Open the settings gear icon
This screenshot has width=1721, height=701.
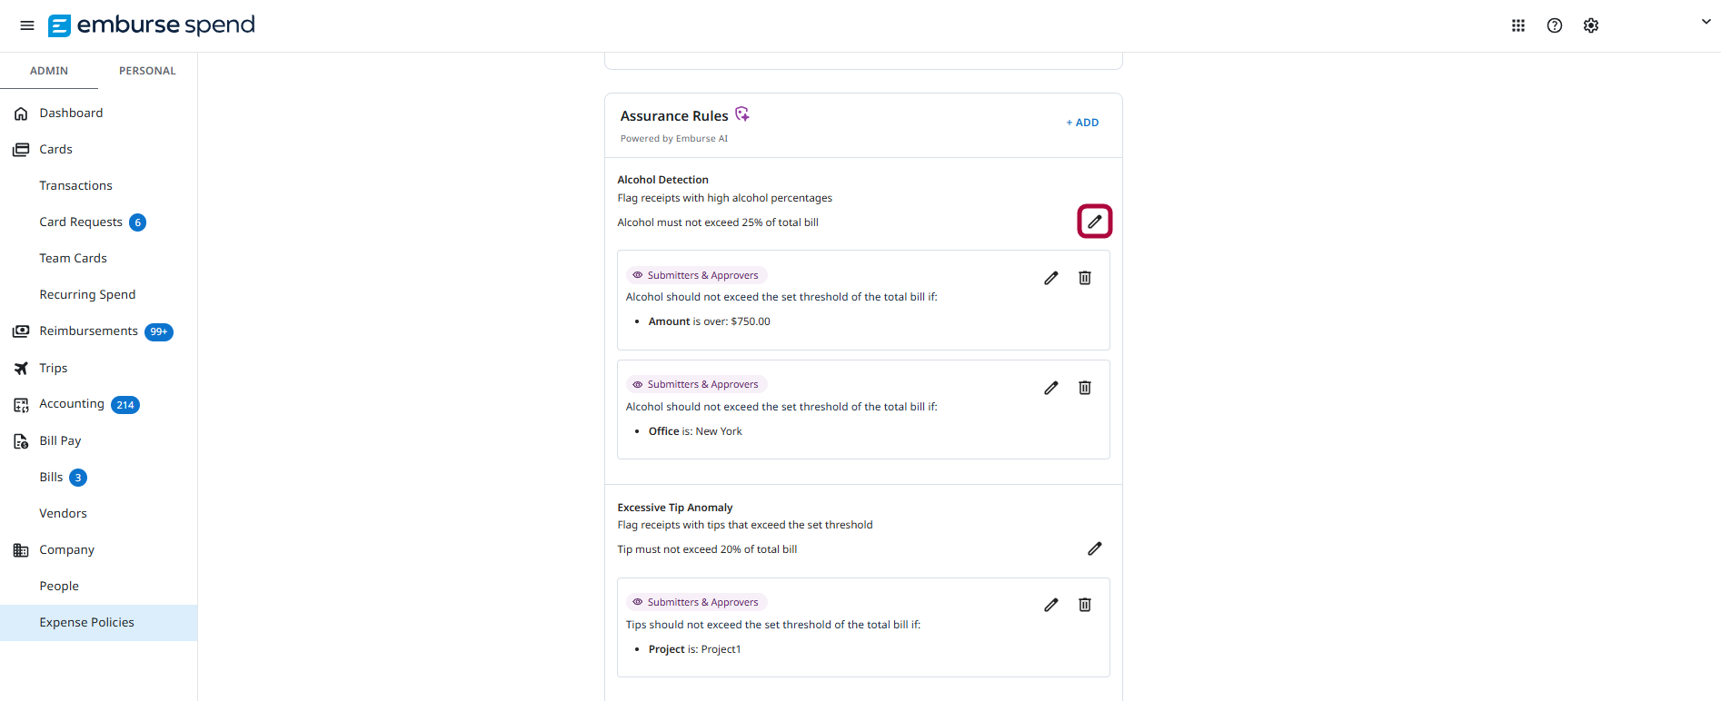click(1591, 25)
